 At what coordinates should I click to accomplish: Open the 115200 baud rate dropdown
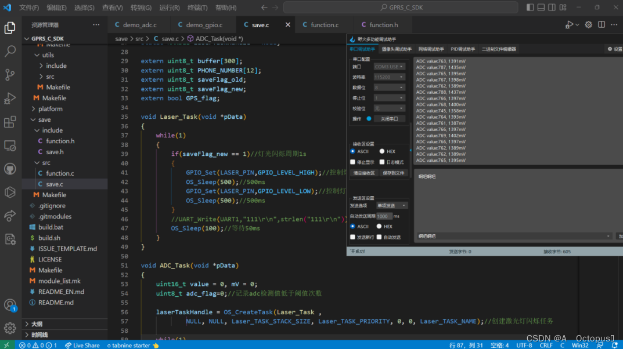coord(388,77)
